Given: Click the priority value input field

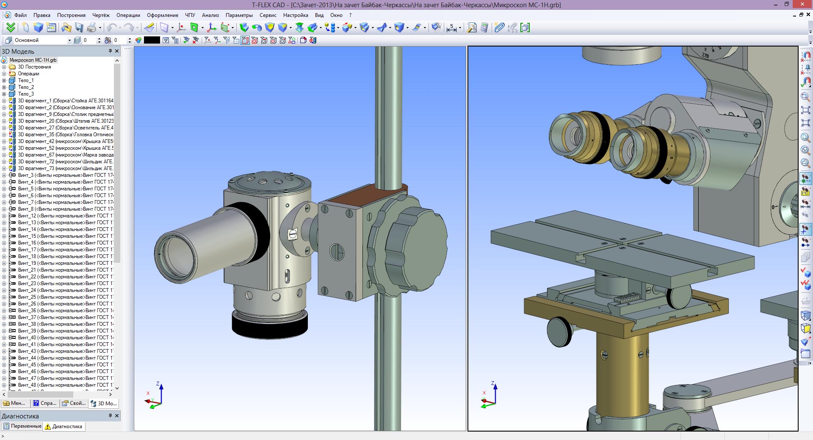Looking at the screenshot, I should click(x=119, y=40).
